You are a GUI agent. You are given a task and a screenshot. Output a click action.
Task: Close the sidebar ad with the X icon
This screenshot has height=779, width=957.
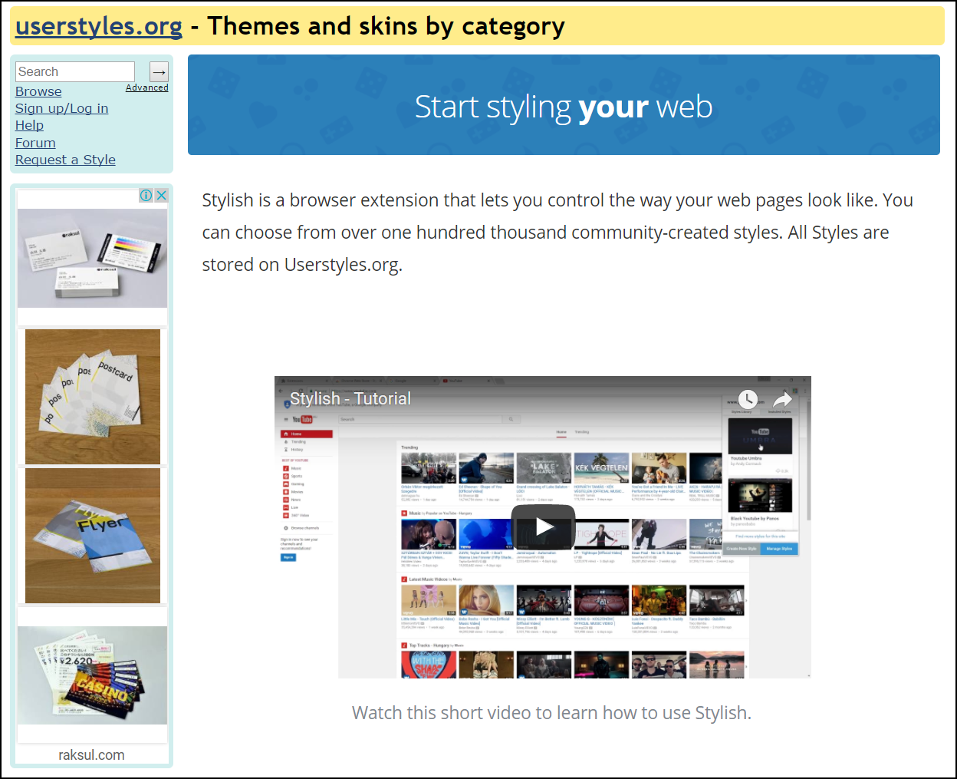coord(161,196)
